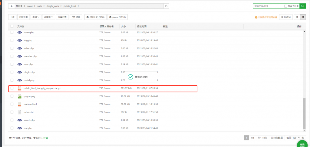Click the plugin.php file icon
This screenshot has width=310, height=147.
[20, 72]
